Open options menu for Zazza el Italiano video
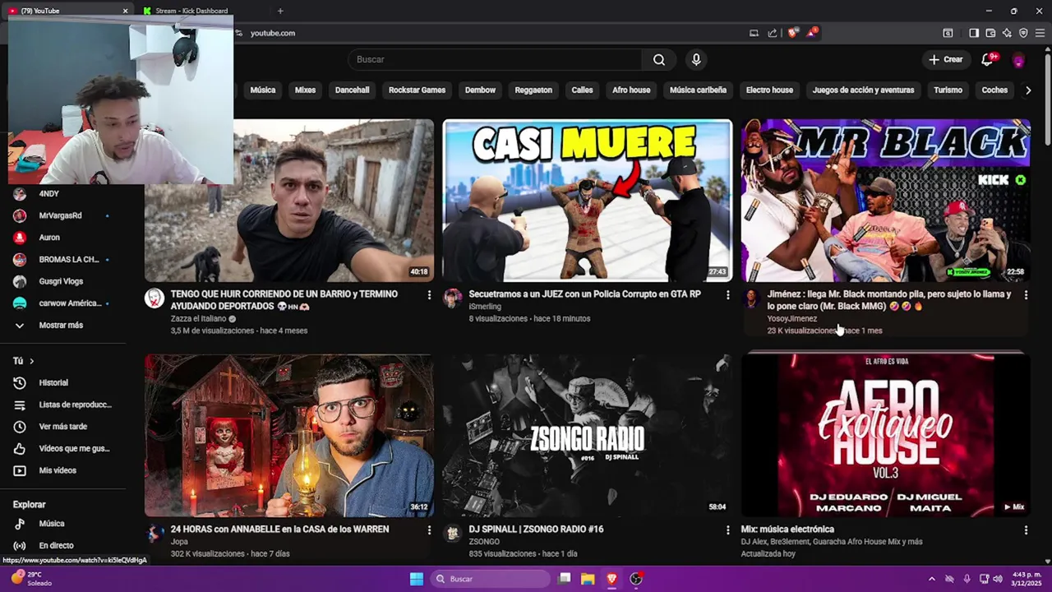1052x592 pixels. pyautogui.click(x=429, y=294)
